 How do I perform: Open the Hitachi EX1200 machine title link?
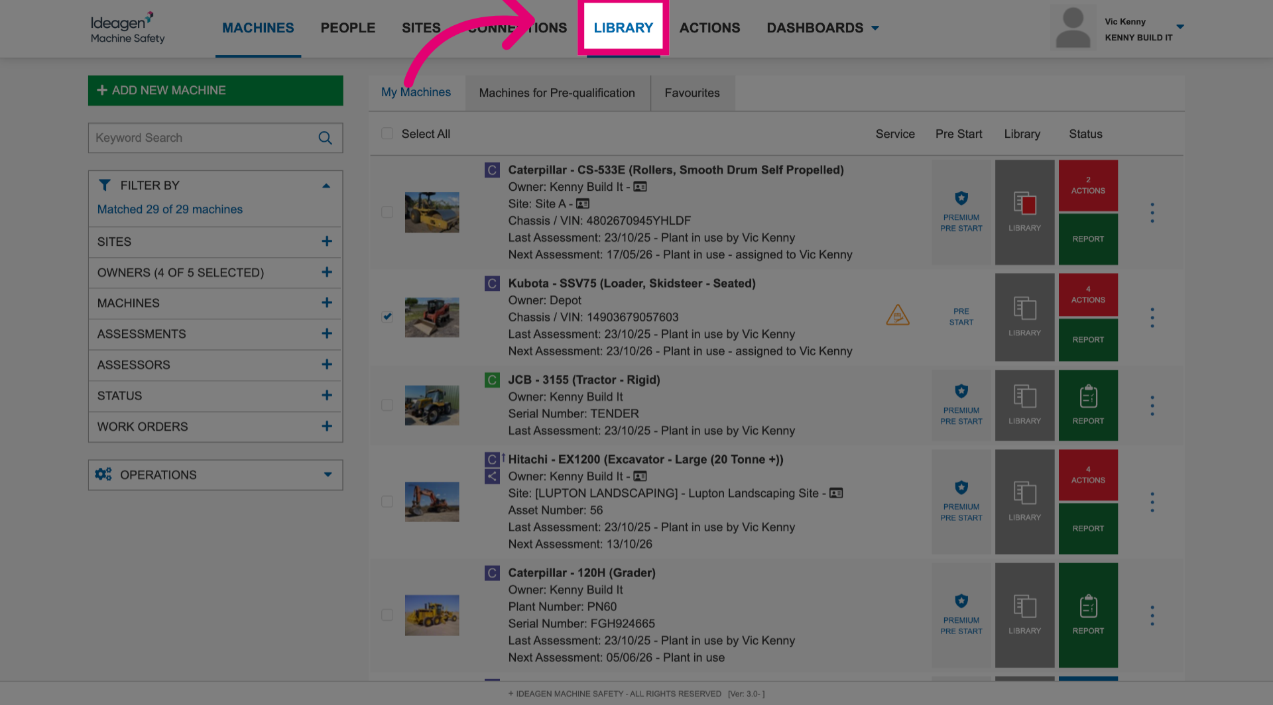click(x=646, y=459)
